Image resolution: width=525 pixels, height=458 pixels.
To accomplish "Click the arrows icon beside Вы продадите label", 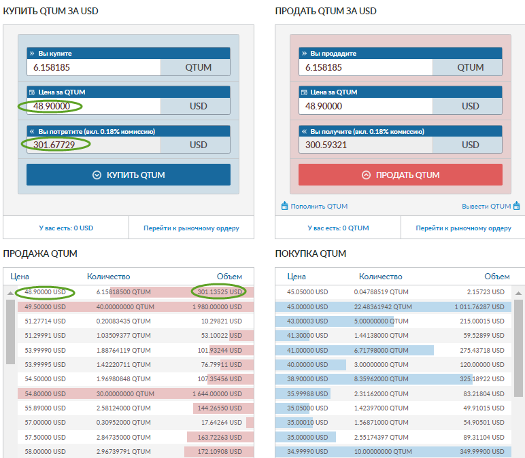I will (304, 54).
